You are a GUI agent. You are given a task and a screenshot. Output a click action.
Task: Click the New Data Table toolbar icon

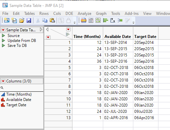7,20
